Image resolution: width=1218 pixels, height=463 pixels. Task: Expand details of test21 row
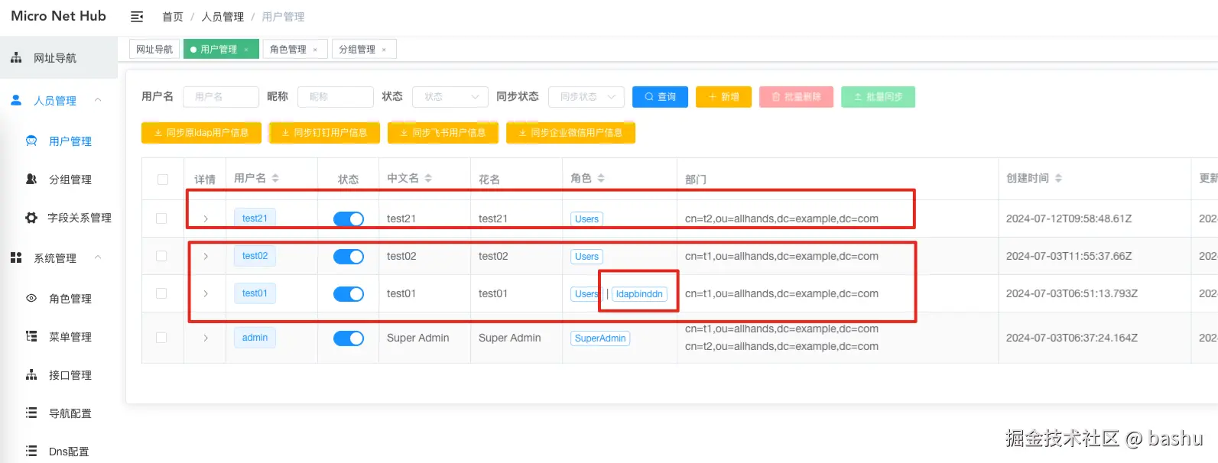pyautogui.click(x=206, y=219)
